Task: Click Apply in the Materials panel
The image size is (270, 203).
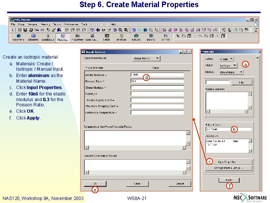Action: click(229, 180)
